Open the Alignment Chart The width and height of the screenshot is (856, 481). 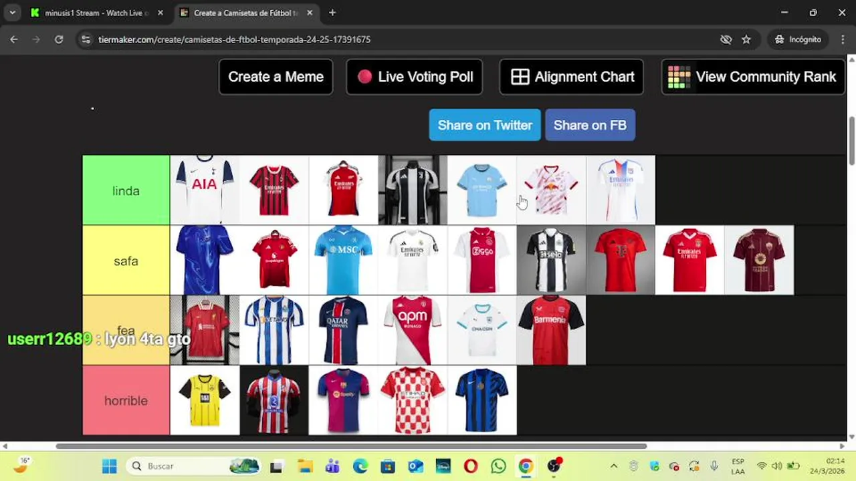pyautogui.click(x=572, y=77)
